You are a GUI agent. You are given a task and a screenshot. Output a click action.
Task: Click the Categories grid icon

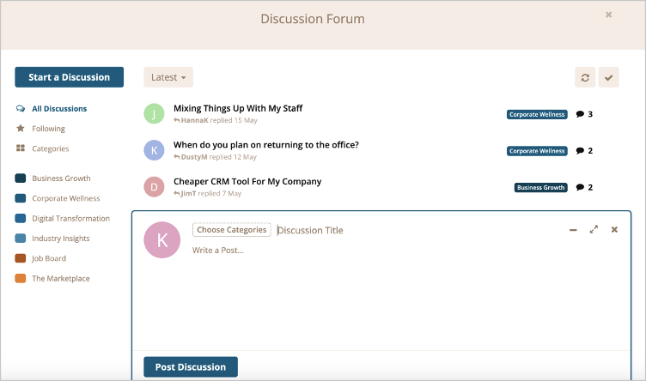click(x=21, y=148)
